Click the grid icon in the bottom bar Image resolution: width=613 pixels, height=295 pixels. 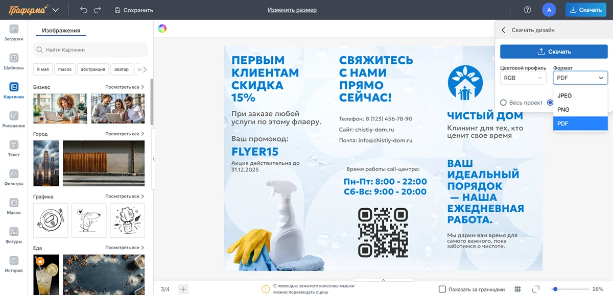517,289
